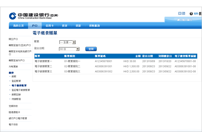Open 轉賬至本地其他銀行戶口 in the sidebar
The height and width of the screenshot is (132, 202).
tap(20, 53)
